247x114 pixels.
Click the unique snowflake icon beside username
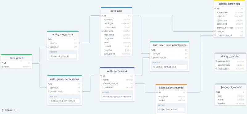coord(103,31)
